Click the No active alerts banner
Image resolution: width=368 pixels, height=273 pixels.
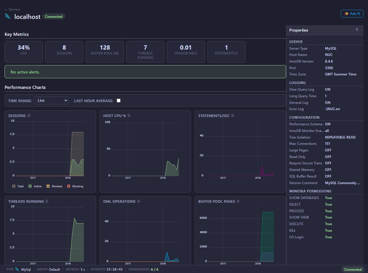click(145, 72)
